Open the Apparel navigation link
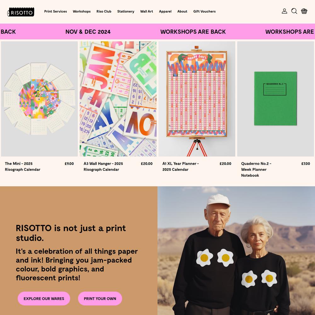Screen dimensions: 315x315 pos(165,11)
